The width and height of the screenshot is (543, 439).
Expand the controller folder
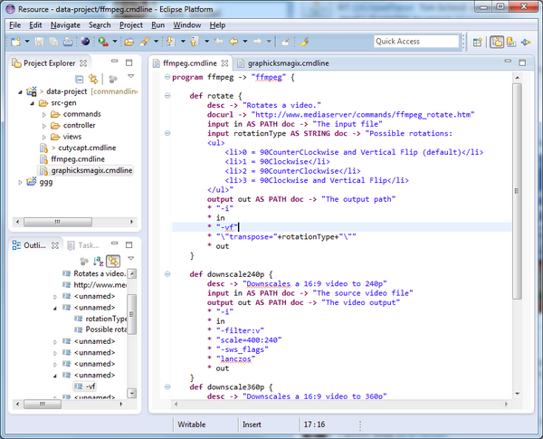(44, 126)
